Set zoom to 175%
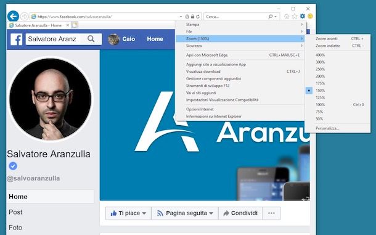The width and height of the screenshot is (376, 235). 338,83
